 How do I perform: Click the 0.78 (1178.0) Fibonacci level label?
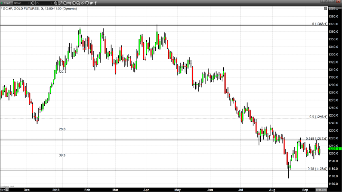pos(318,168)
